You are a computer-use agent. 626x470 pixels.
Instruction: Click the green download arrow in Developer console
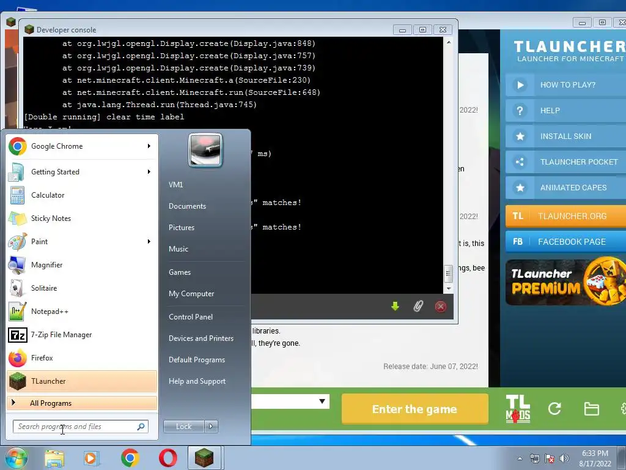[396, 307]
